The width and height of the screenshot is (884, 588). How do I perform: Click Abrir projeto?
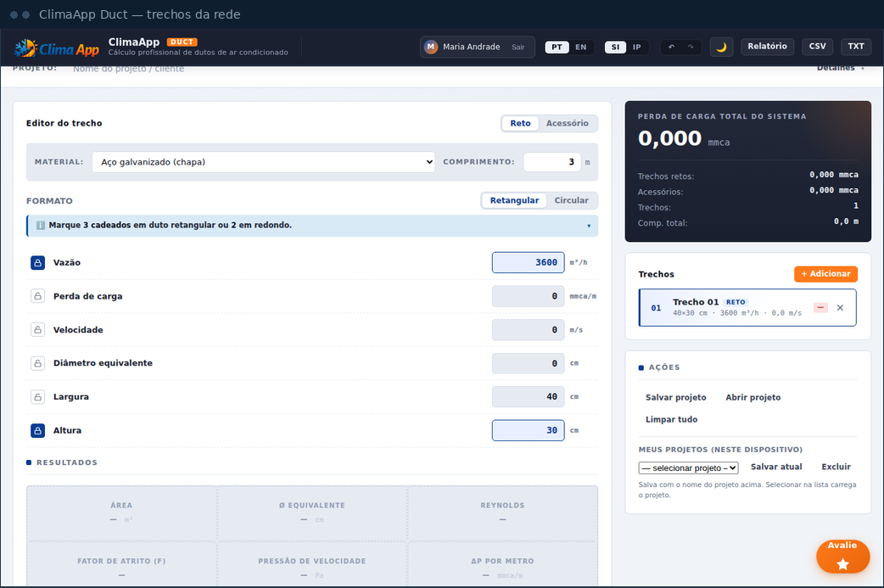(x=753, y=397)
